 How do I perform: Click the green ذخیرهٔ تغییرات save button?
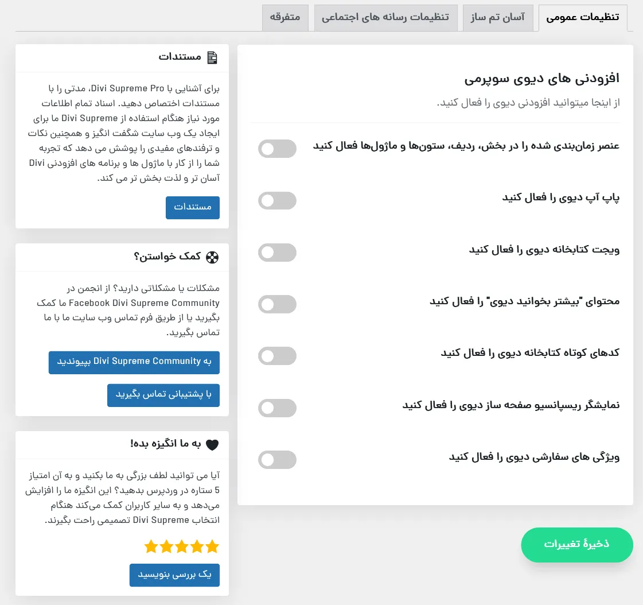click(x=577, y=545)
